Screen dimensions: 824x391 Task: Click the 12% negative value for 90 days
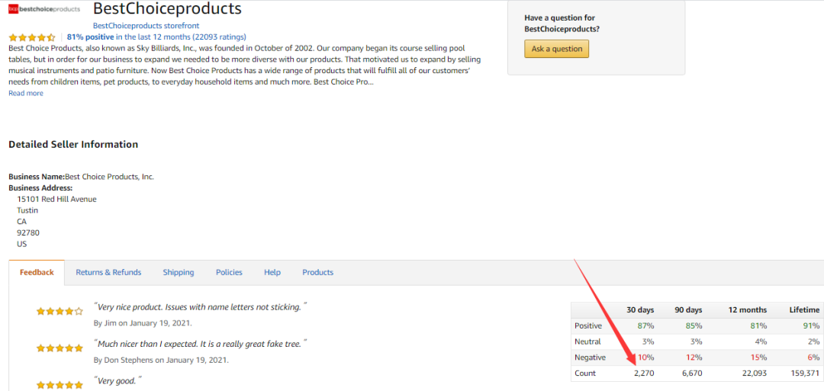click(694, 357)
